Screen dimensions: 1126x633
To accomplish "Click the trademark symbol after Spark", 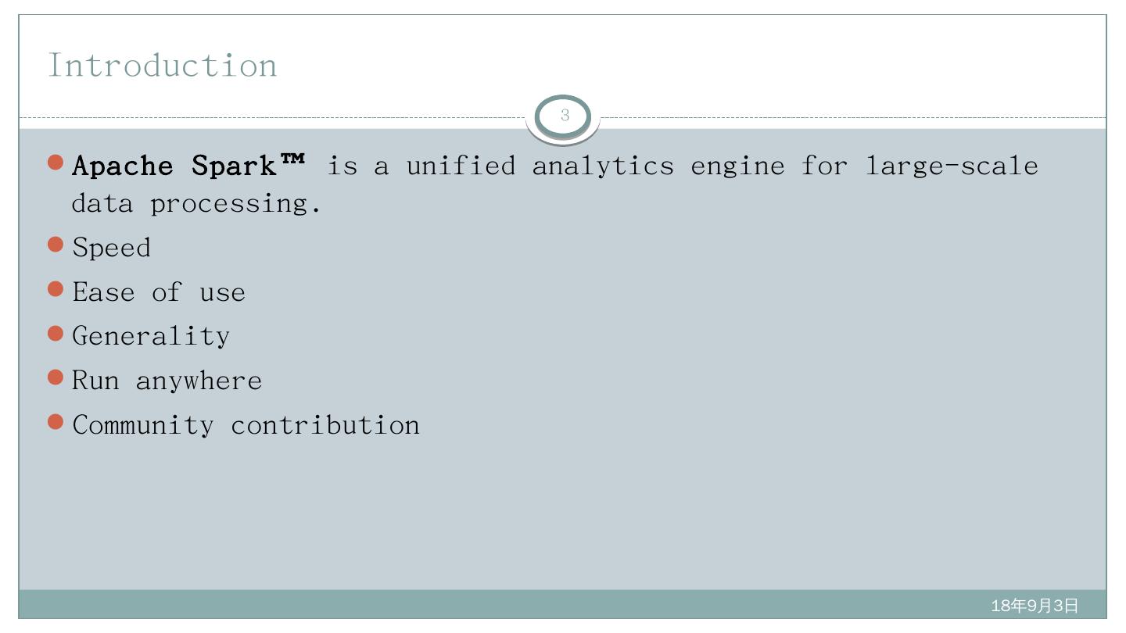I will (x=292, y=161).
